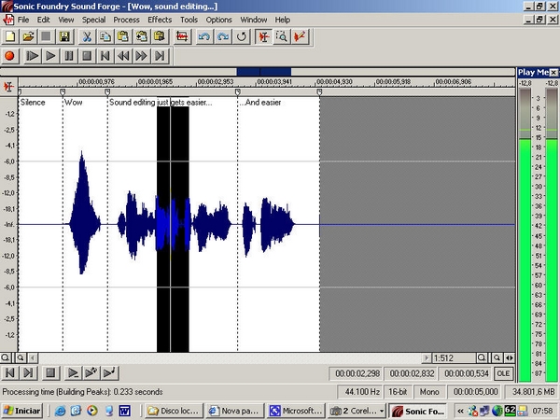Viewport: 560px width, 420px height.
Task: Click the end-of-file marker on the ruler
Action: (x=319, y=92)
